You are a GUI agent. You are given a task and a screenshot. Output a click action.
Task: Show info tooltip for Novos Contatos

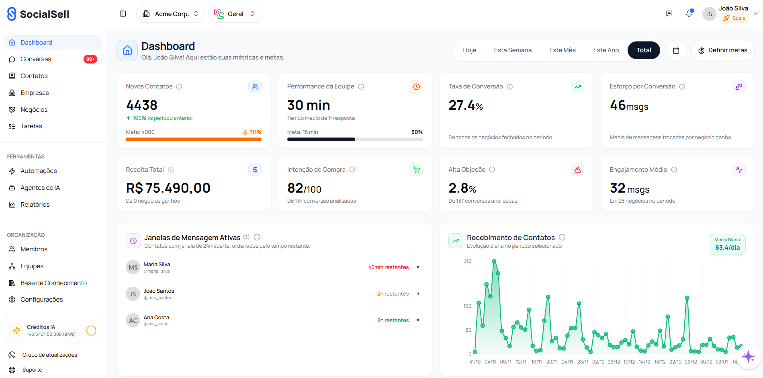[179, 87]
